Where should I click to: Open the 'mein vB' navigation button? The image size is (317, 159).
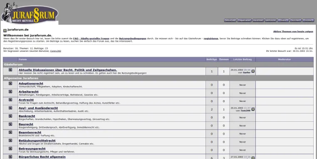coord(230,20)
